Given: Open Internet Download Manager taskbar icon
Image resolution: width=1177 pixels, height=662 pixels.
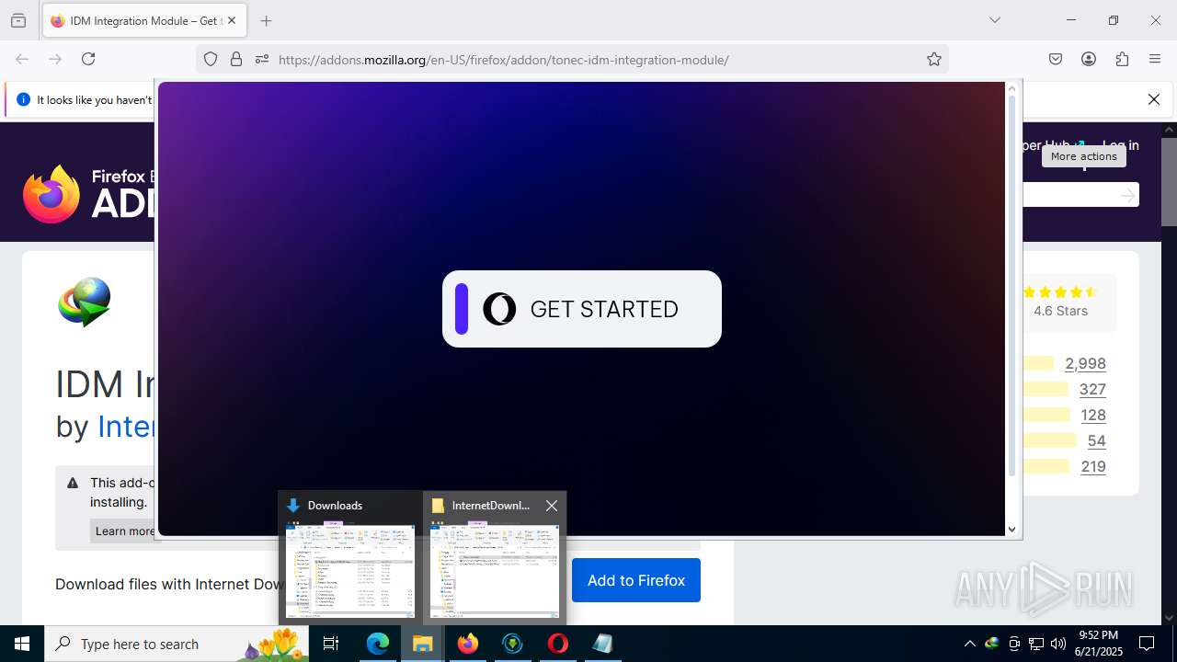Looking at the screenshot, I should (512, 644).
